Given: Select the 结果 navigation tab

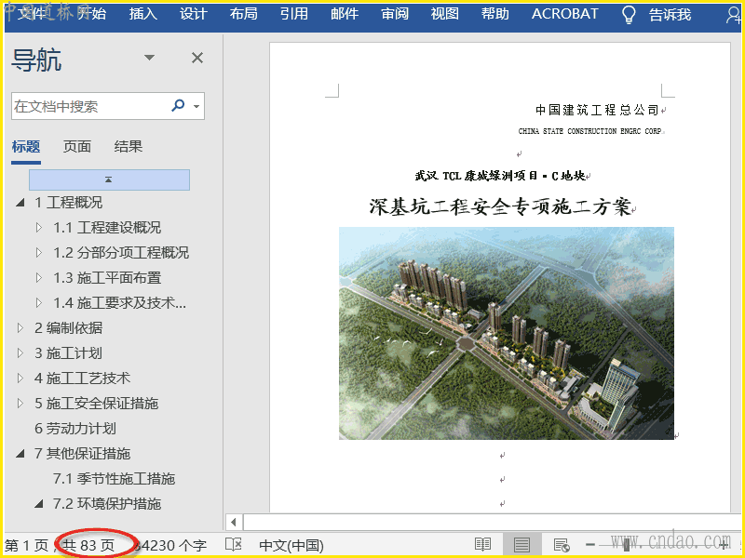Looking at the screenshot, I should [129, 147].
